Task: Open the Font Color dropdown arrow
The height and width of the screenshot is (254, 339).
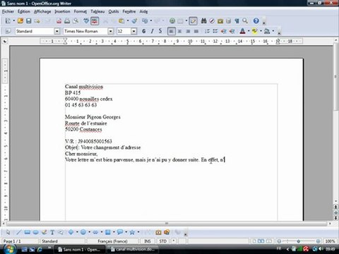Action: point(249,31)
